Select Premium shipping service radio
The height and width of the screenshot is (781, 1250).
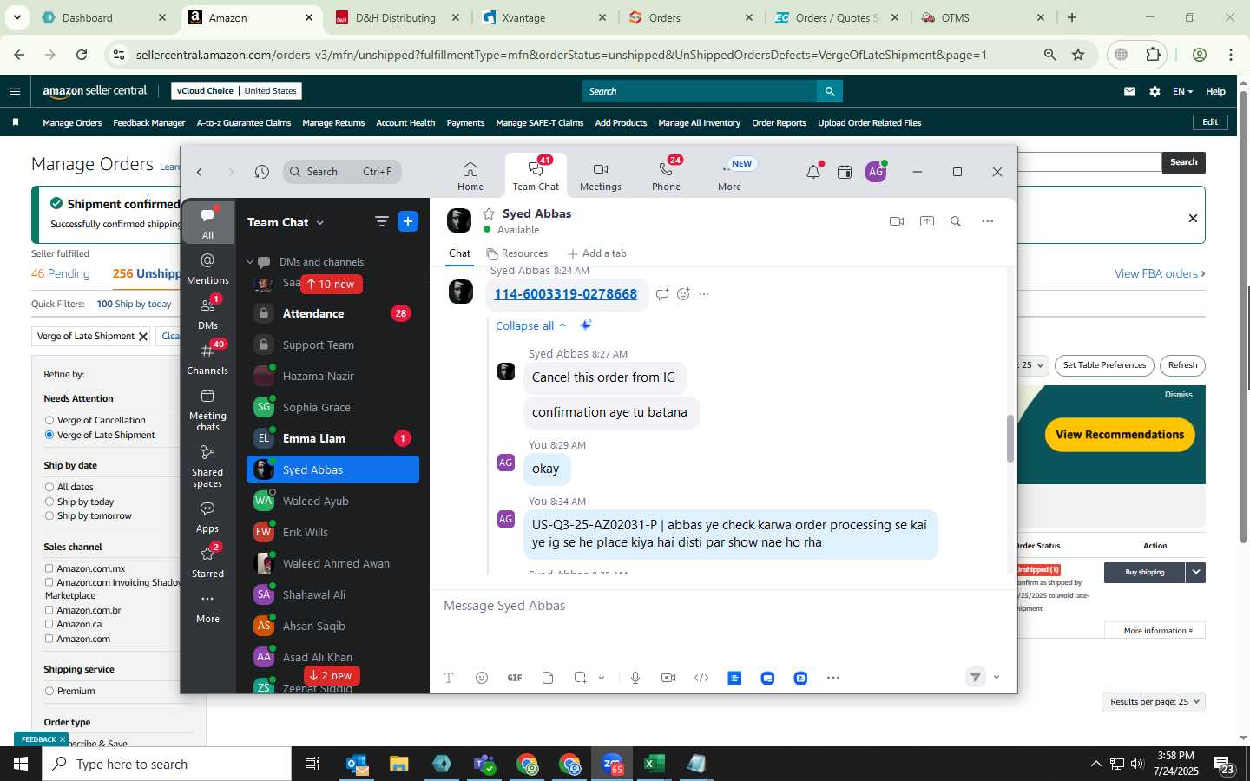[49, 691]
